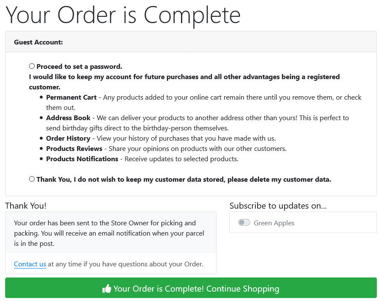The height and width of the screenshot is (301, 379).
Task: Click the 'Thank You, I do not wish' label
Action: pos(184,180)
